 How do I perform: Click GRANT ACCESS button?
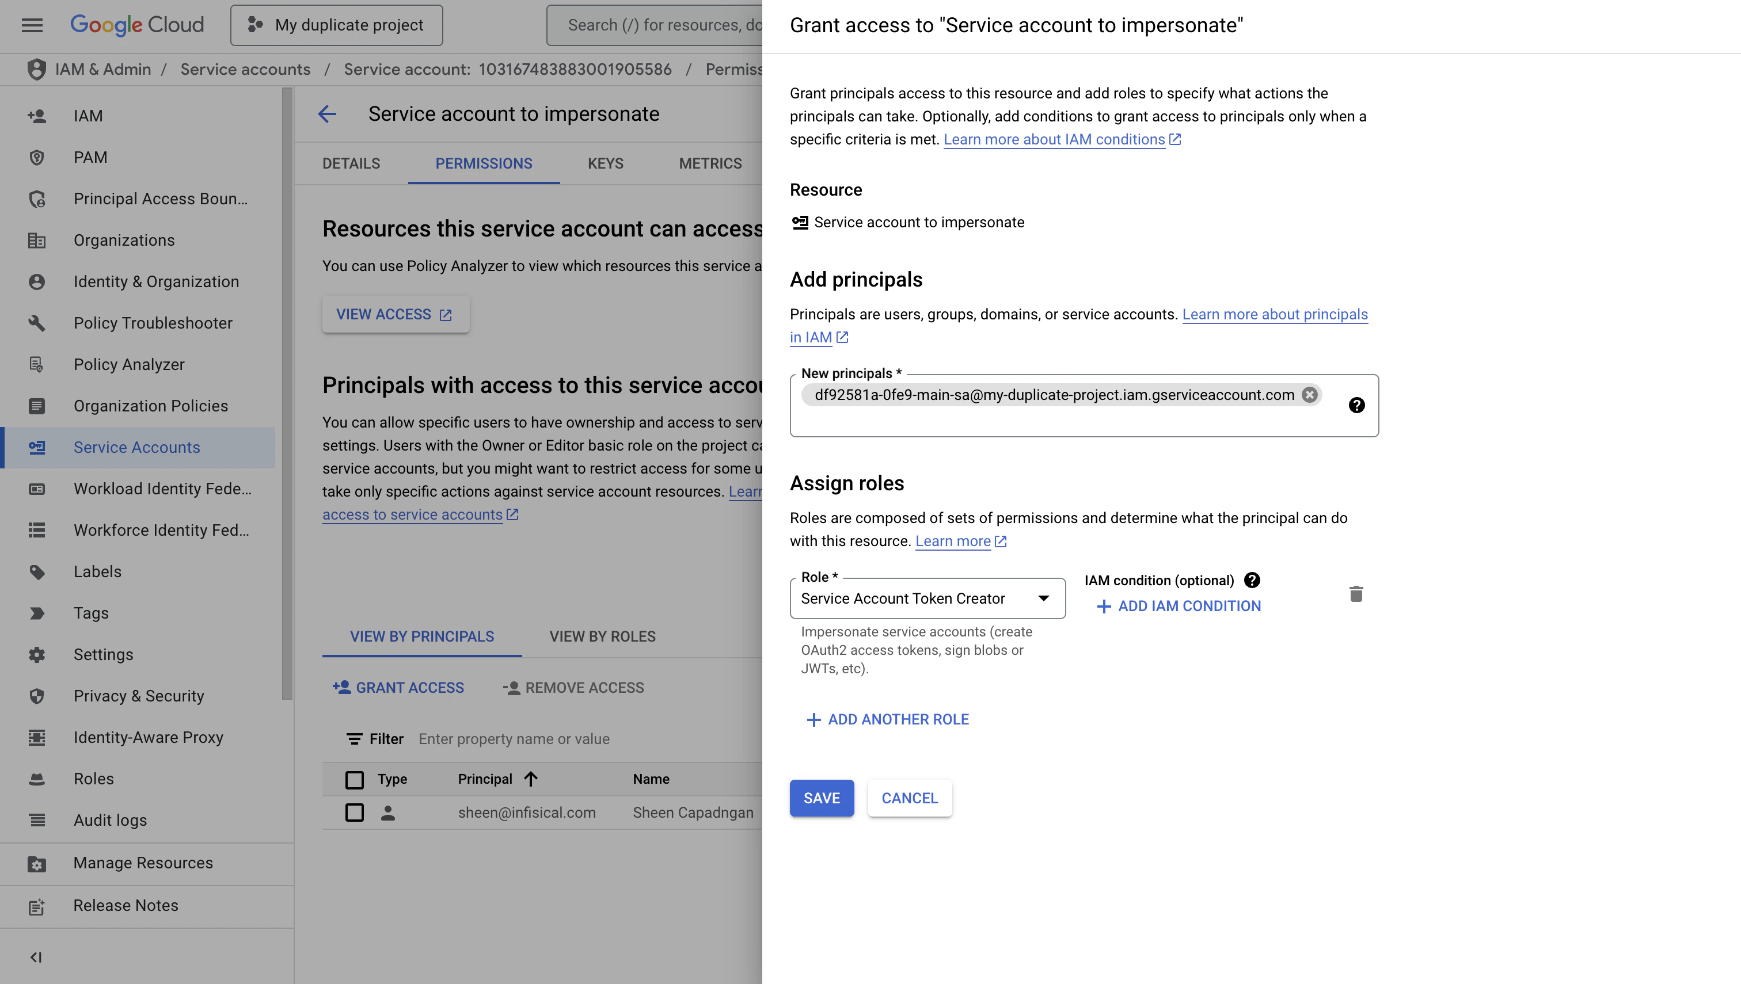398,688
